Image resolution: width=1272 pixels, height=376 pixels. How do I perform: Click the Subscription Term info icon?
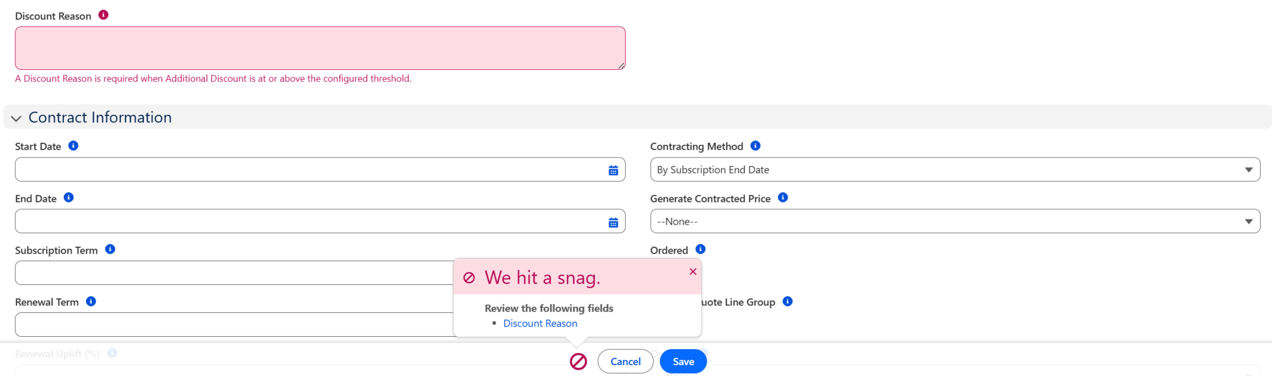point(110,249)
